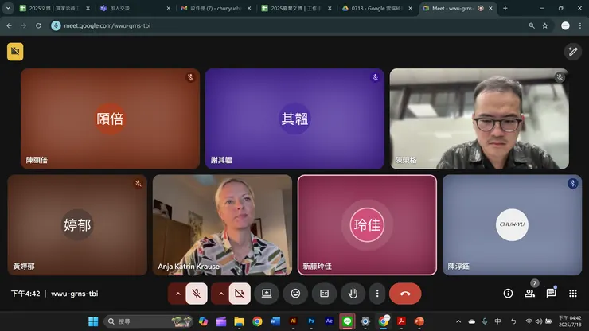The height and width of the screenshot is (331, 589).
Task: Leave the call with red hang-up button
Action: [405, 294]
